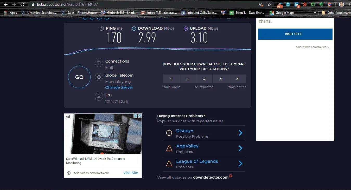
Task: Open the League of Legends outage link
Action: pyautogui.click(x=197, y=161)
